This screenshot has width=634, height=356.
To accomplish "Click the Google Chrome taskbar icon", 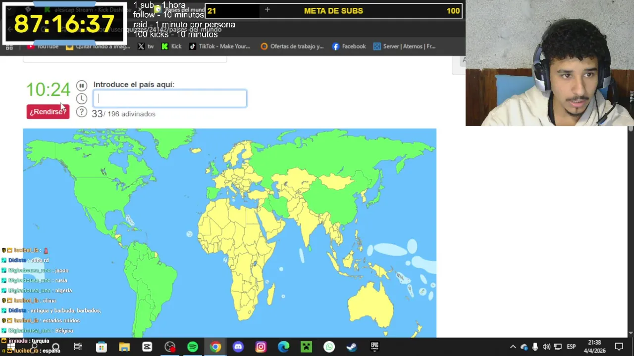I will tap(215, 347).
